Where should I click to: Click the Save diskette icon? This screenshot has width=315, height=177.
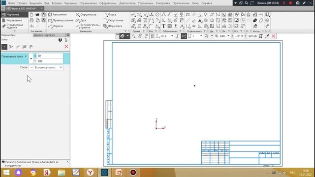pos(43,14)
